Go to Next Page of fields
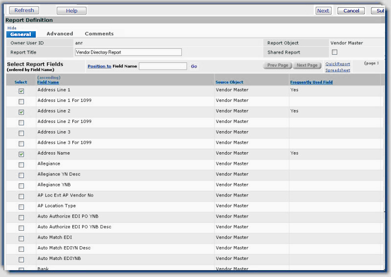Viewport: 391px width, 277px height. (307, 65)
